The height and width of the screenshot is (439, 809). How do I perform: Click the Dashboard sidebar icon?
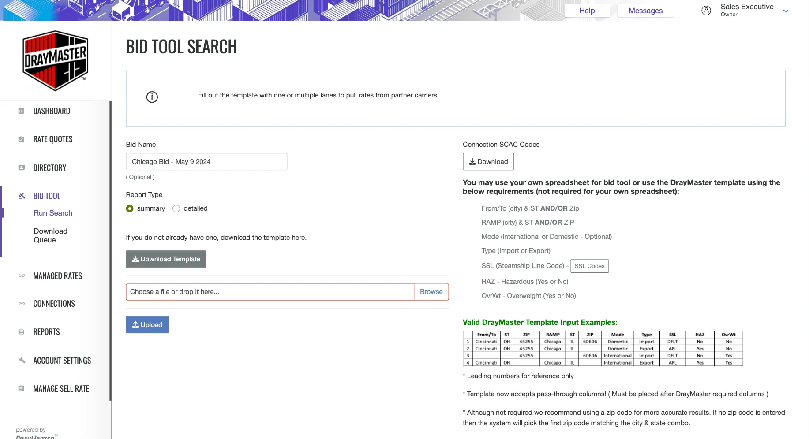pos(21,111)
